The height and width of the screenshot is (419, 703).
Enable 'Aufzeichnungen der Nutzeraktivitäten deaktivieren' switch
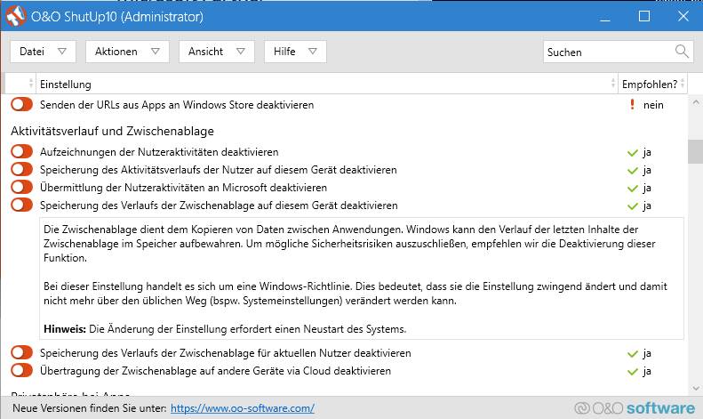point(22,153)
